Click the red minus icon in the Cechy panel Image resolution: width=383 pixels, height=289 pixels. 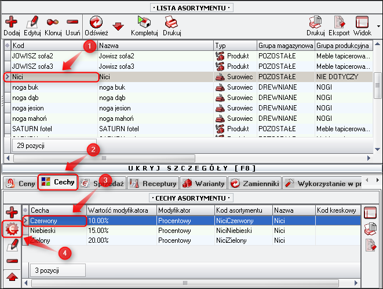point(12,261)
